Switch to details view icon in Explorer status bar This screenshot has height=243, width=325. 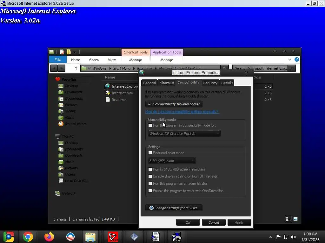click(x=288, y=219)
